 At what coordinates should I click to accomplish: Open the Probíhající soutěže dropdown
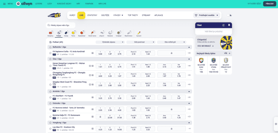click(207, 15)
